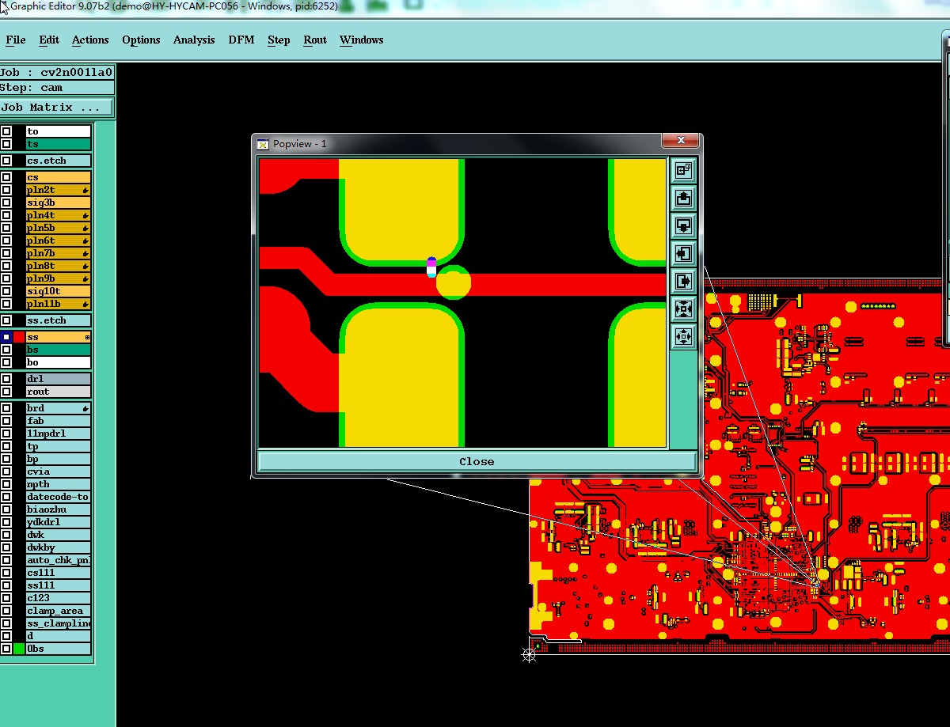This screenshot has height=727, width=950.
Task: Open the DFM menu
Action: click(x=241, y=40)
